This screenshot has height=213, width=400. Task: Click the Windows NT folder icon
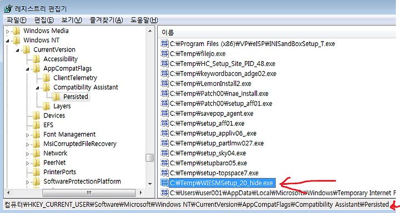16,40
